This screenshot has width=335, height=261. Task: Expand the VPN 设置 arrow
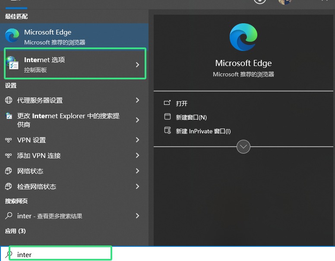[137, 140]
